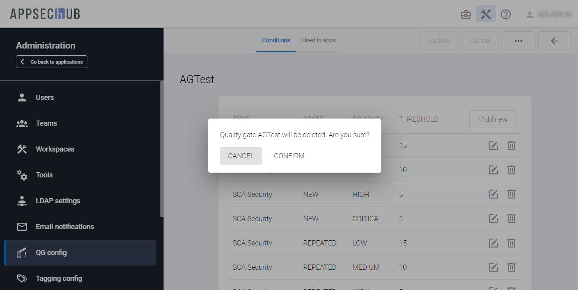Edit the threshold 15 condition in first row

click(x=493, y=146)
